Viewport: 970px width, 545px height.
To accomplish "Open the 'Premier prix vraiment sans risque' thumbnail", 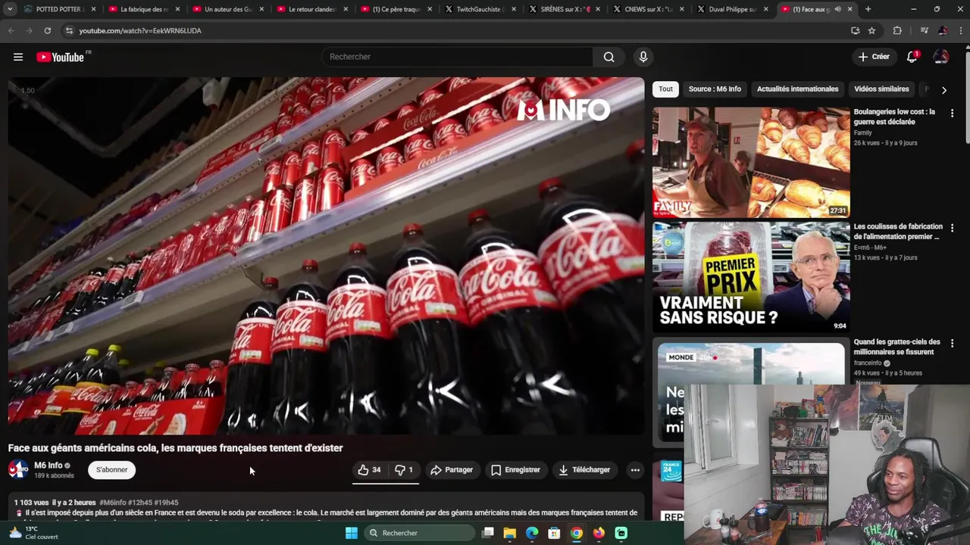I will click(x=751, y=277).
